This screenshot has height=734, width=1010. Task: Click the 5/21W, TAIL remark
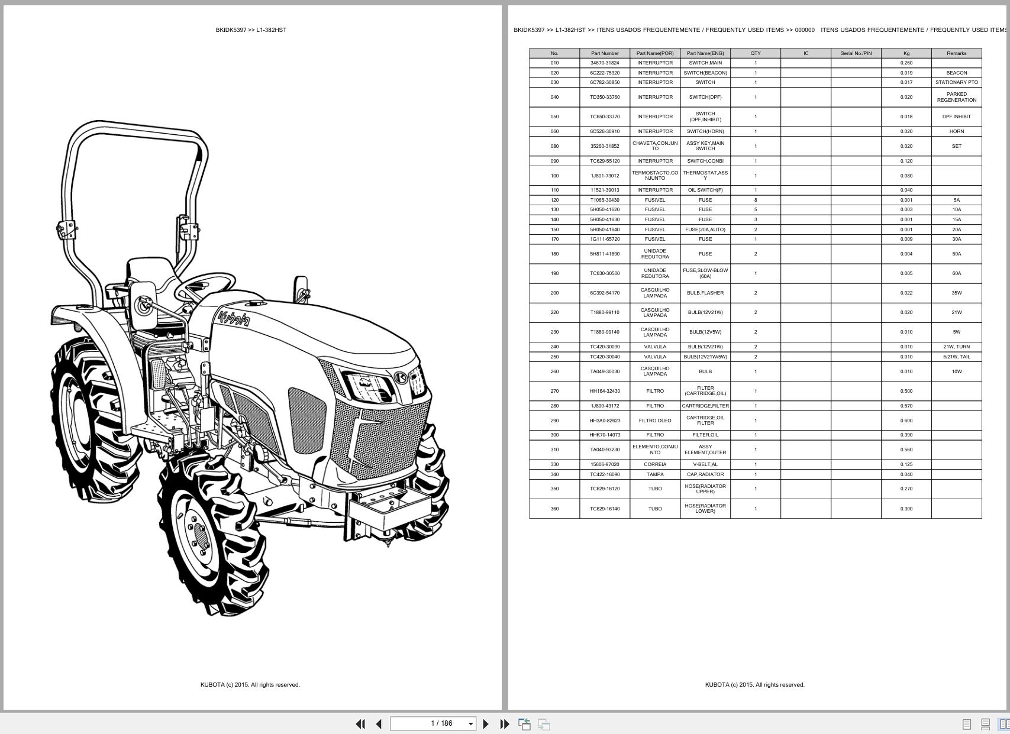(957, 357)
